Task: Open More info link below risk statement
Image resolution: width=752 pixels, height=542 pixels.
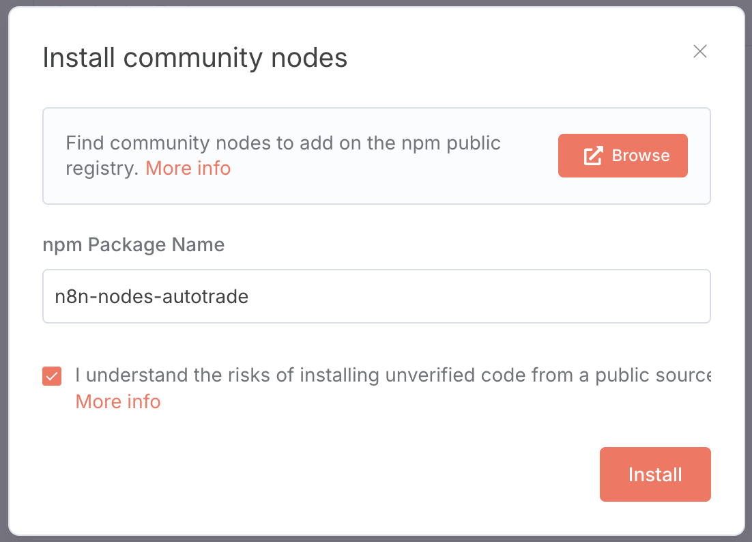Action: click(118, 401)
